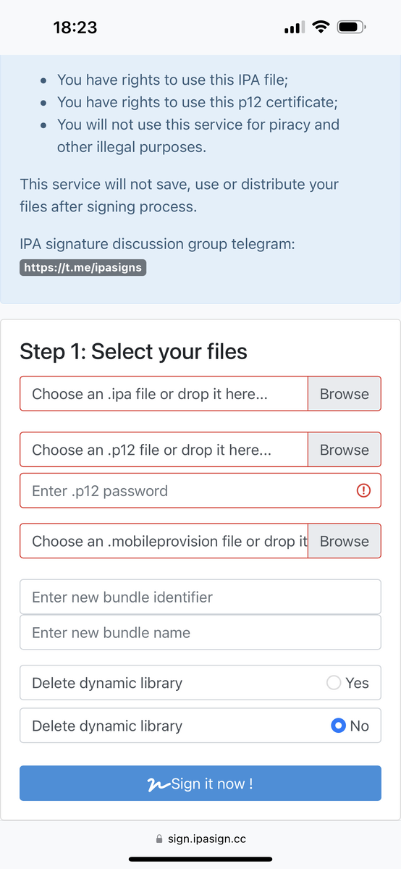Focus the new bundle identifier field

point(200,597)
